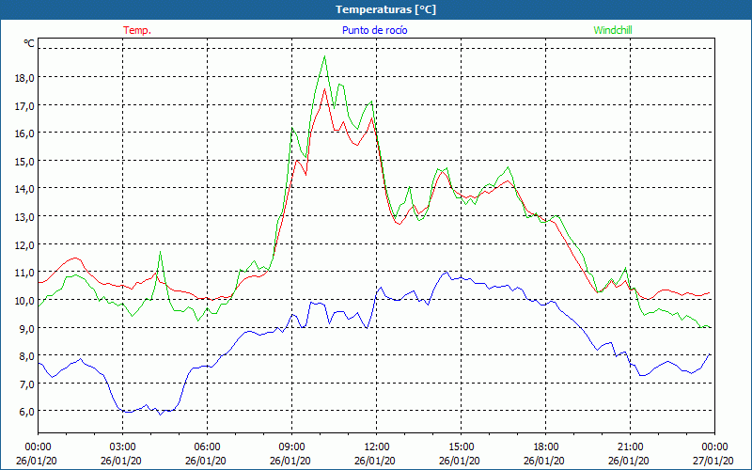The width and height of the screenshot is (752, 470).
Task: Click the 10,0 y-axis value
Action: (x=24, y=300)
